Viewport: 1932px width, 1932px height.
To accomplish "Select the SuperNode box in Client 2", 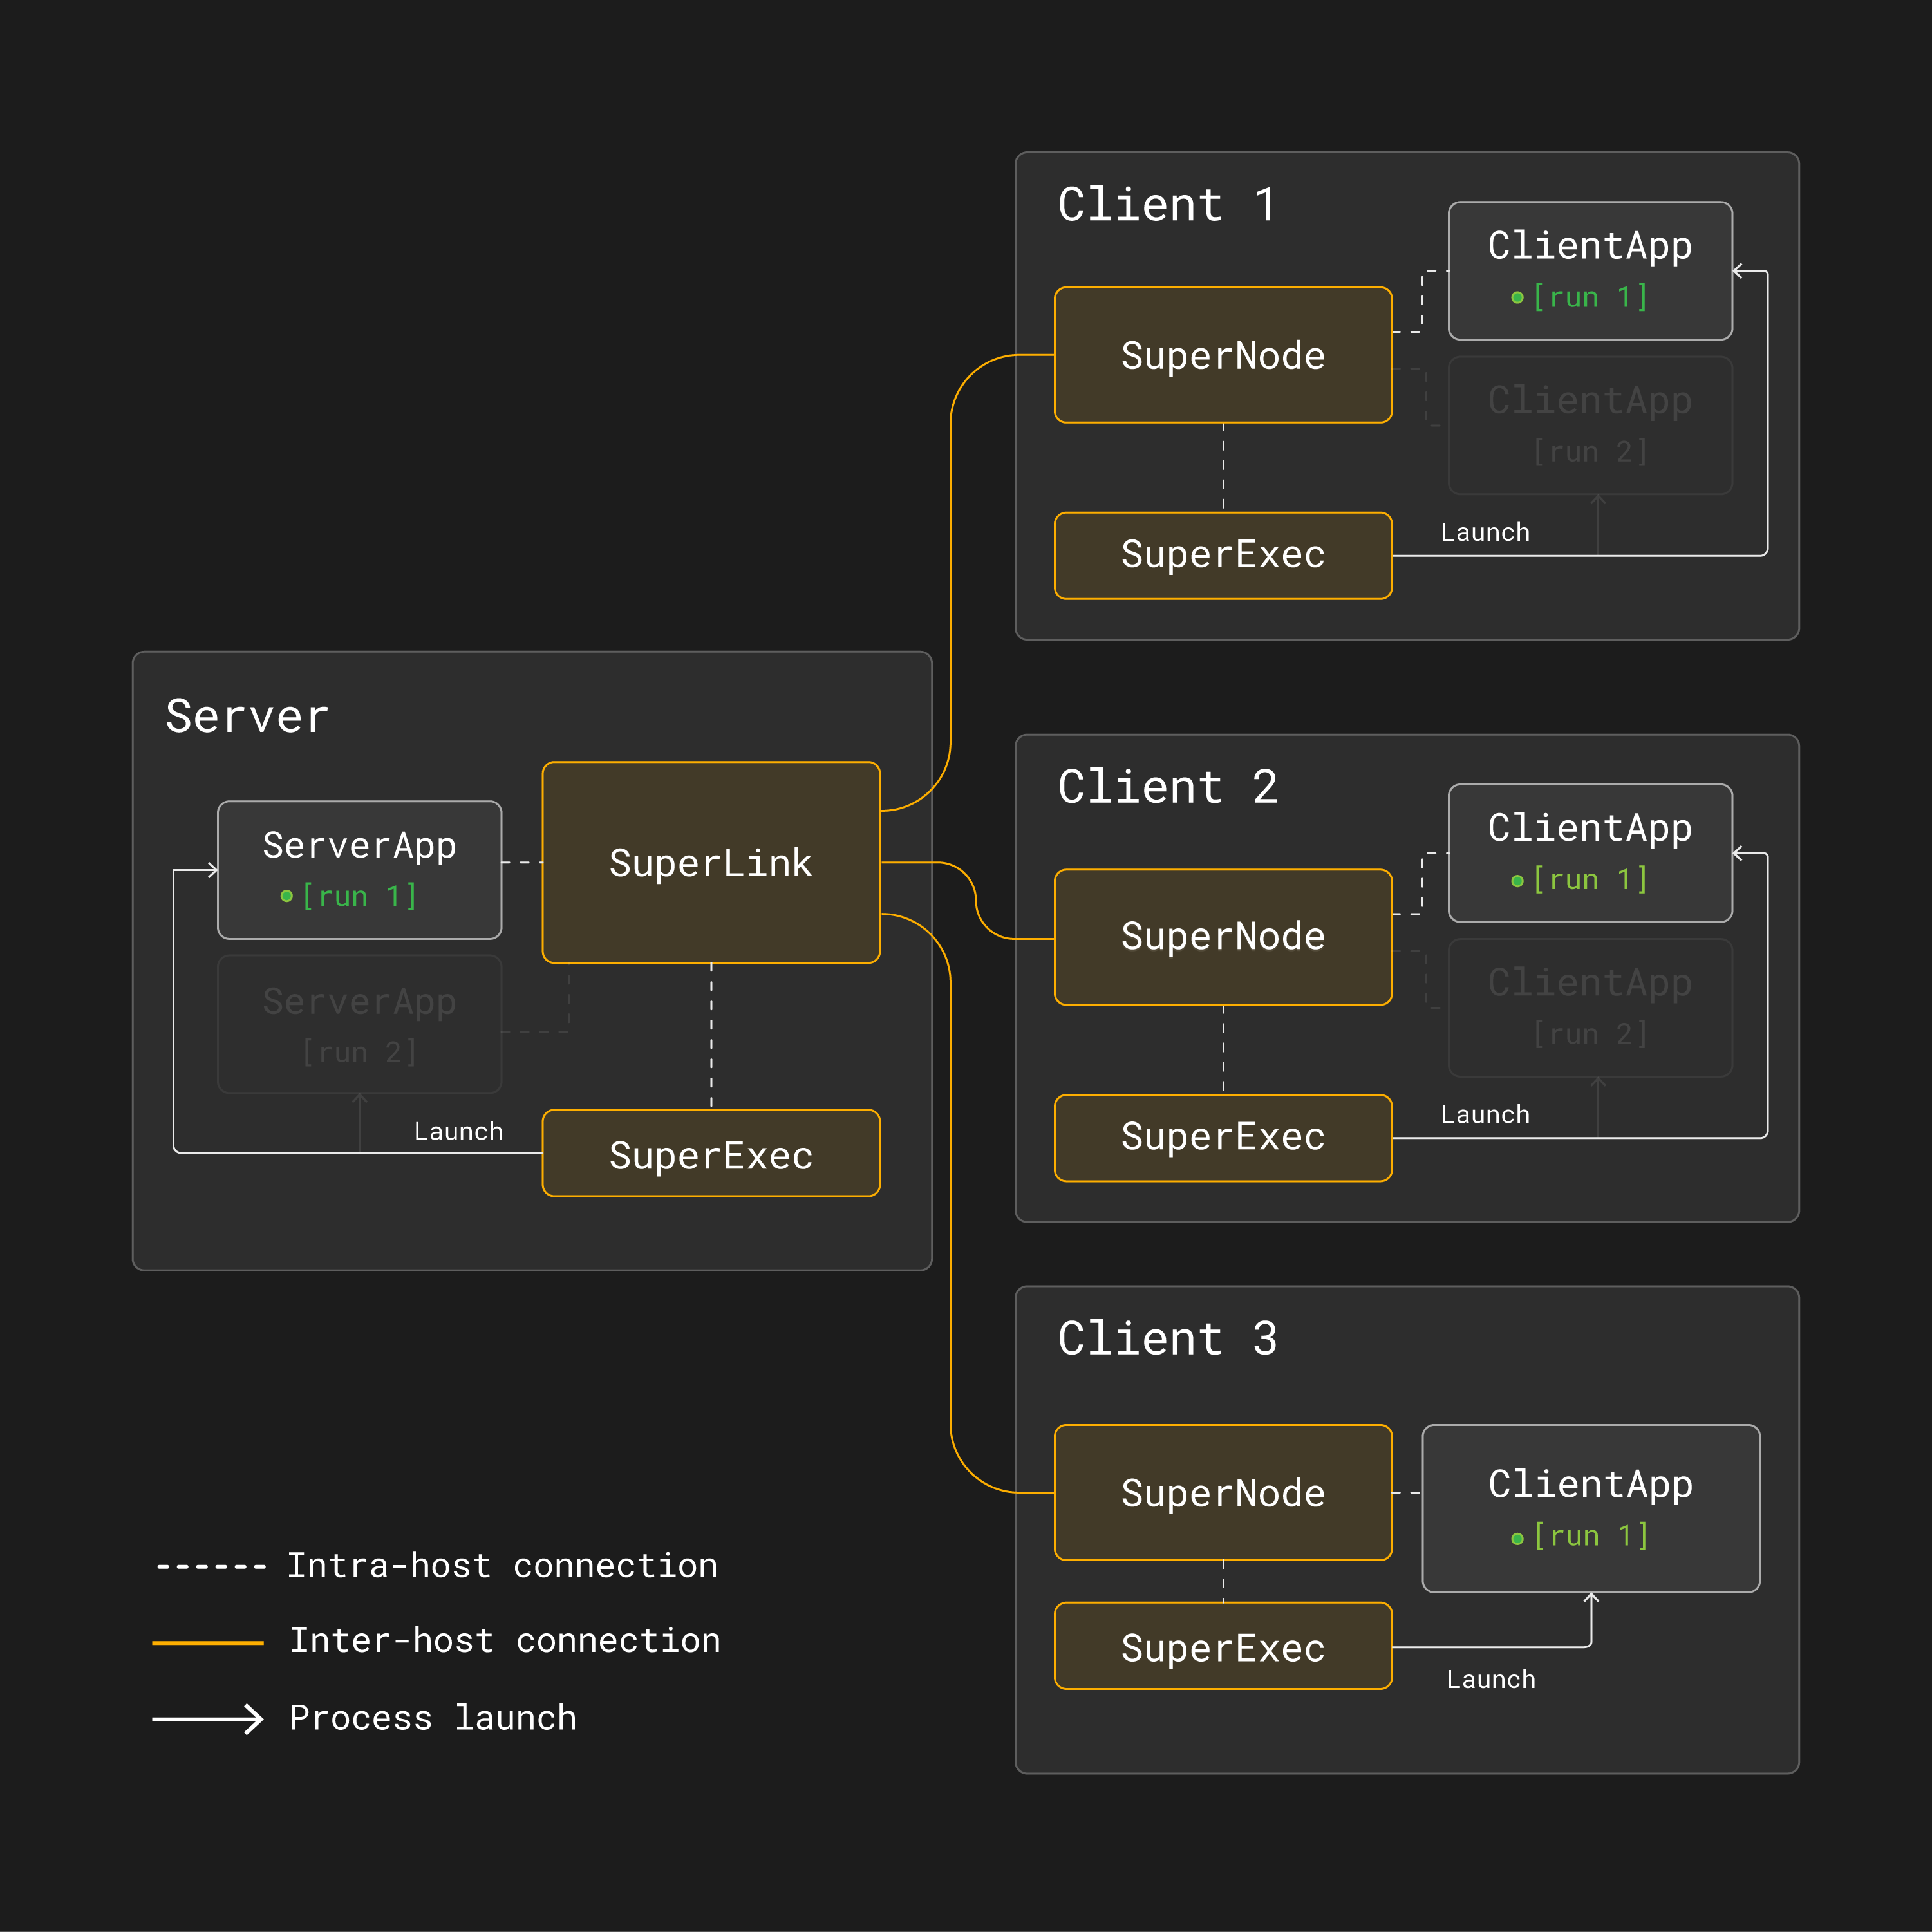I will click(1223, 937).
